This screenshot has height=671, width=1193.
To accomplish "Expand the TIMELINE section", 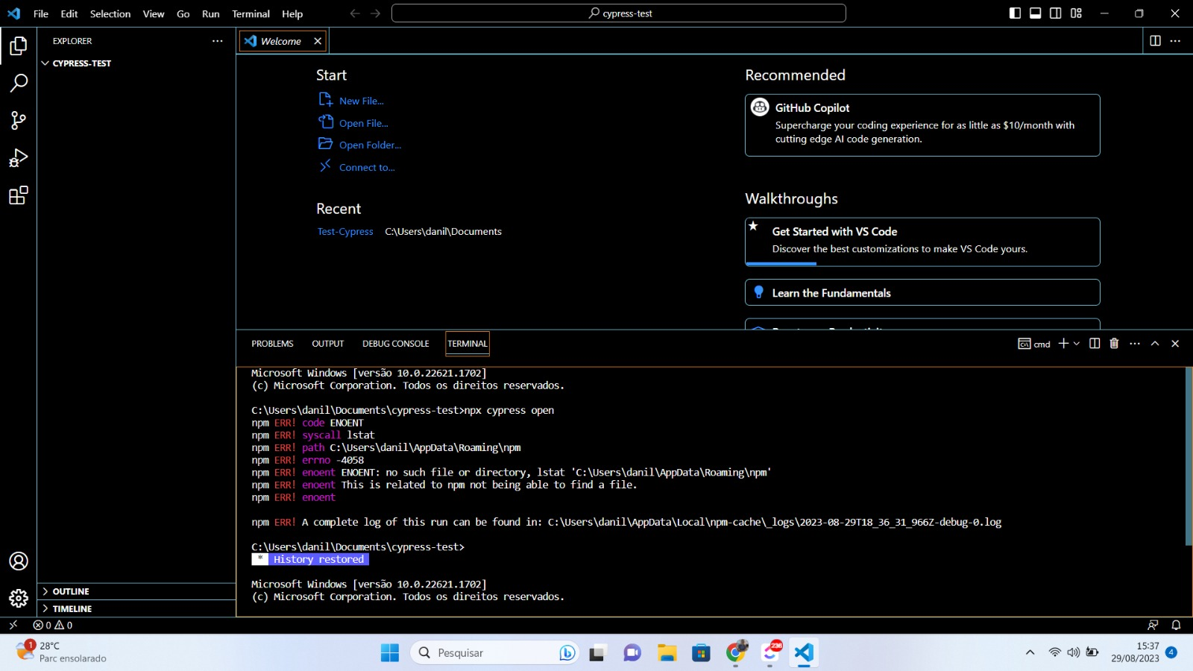I will click(136, 608).
